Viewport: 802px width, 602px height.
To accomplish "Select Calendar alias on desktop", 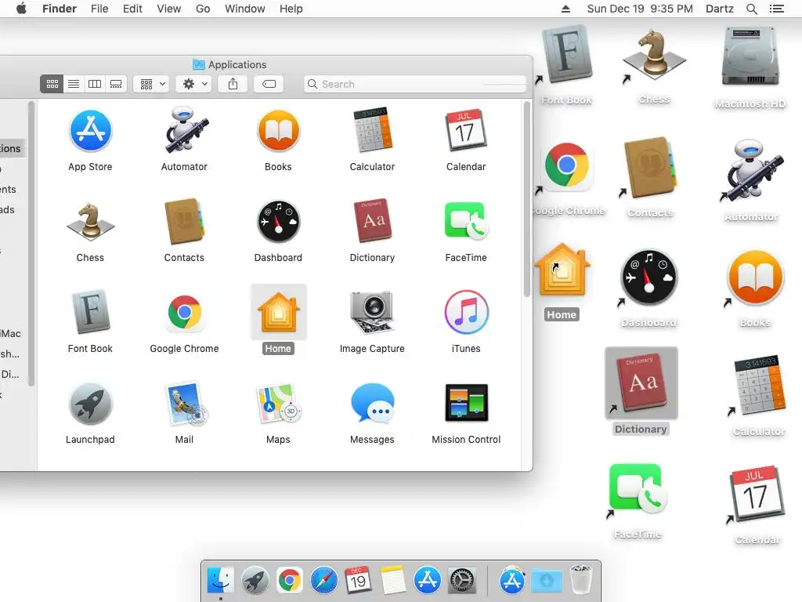I will [x=757, y=493].
